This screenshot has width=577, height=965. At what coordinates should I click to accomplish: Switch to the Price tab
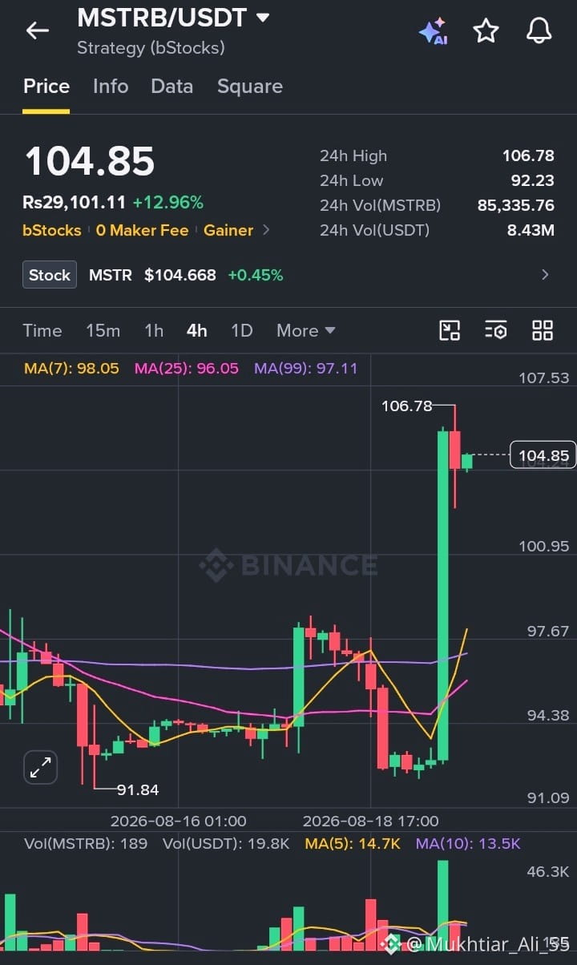[46, 87]
